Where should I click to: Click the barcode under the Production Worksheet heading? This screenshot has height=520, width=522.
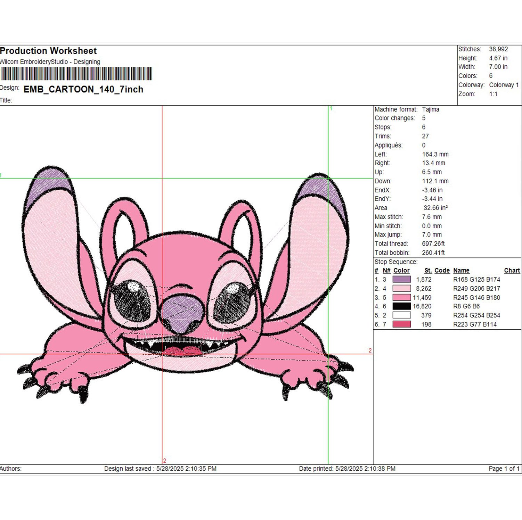click(x=76, y=74)
